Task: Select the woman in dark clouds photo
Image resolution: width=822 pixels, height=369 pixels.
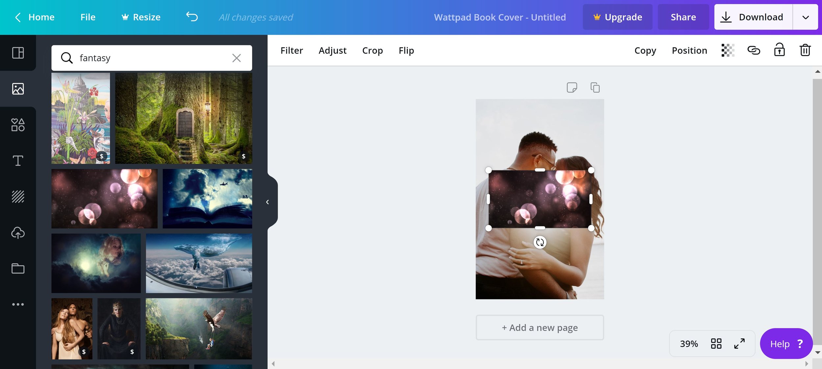Action: (x=96, y=263)
